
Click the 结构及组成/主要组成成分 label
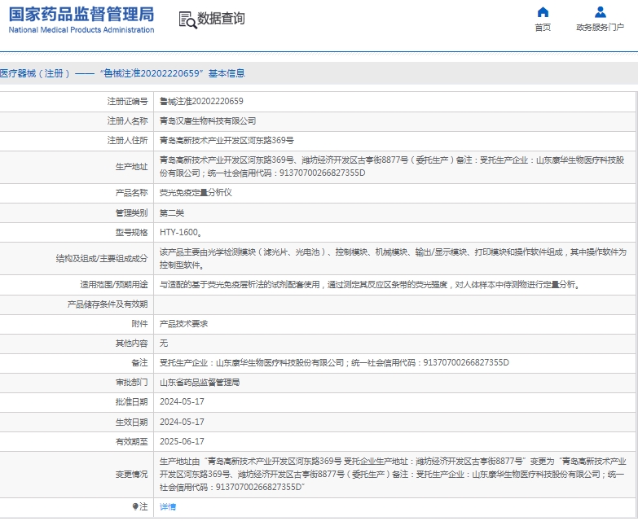[x=102, y=259]
